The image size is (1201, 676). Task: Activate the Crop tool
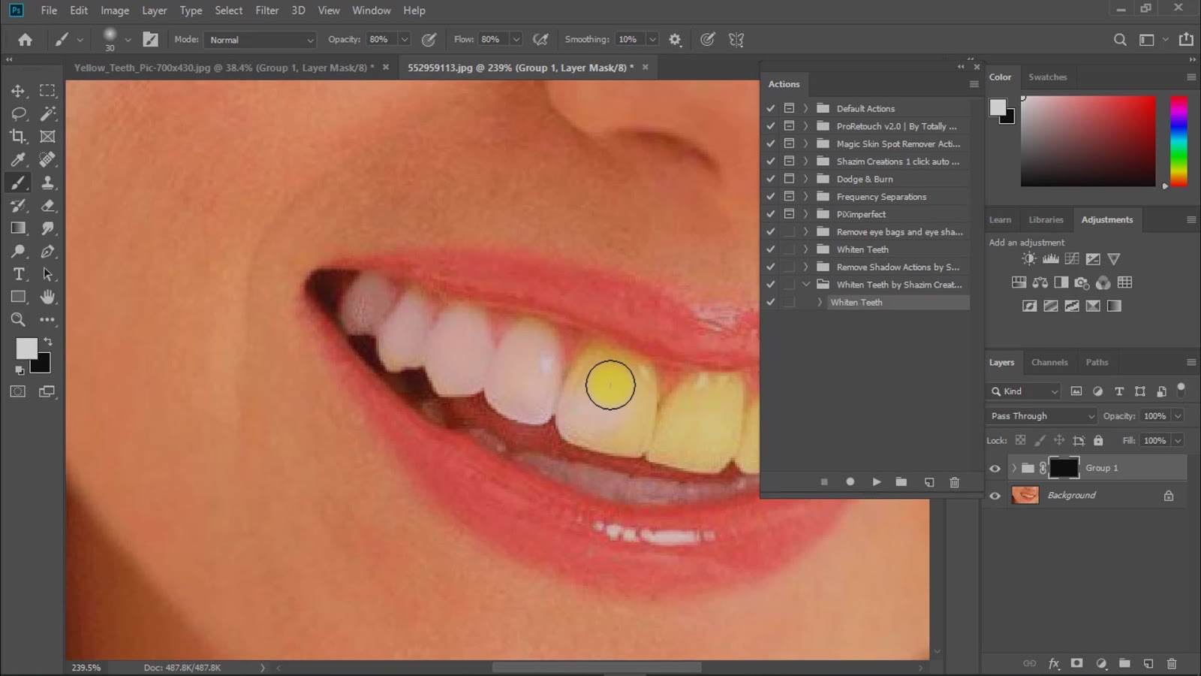pyautogui.click(x=18, y=136)
